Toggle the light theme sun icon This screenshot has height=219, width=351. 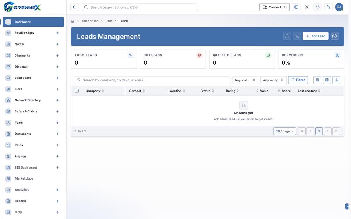click(x=307, y=7)
